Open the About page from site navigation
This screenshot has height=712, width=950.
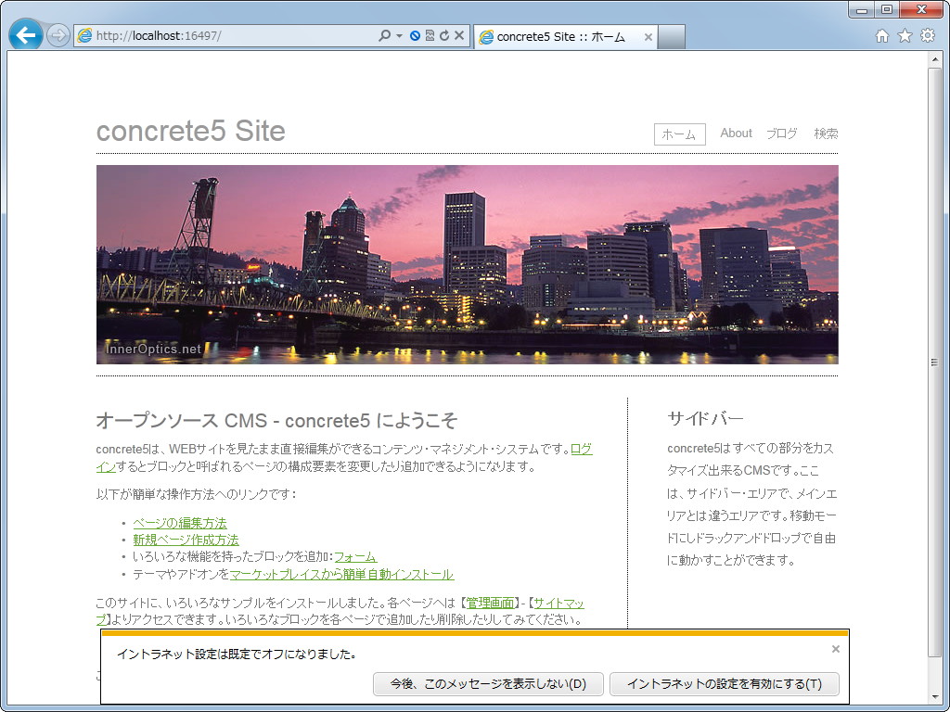click(x=736, y=133)
